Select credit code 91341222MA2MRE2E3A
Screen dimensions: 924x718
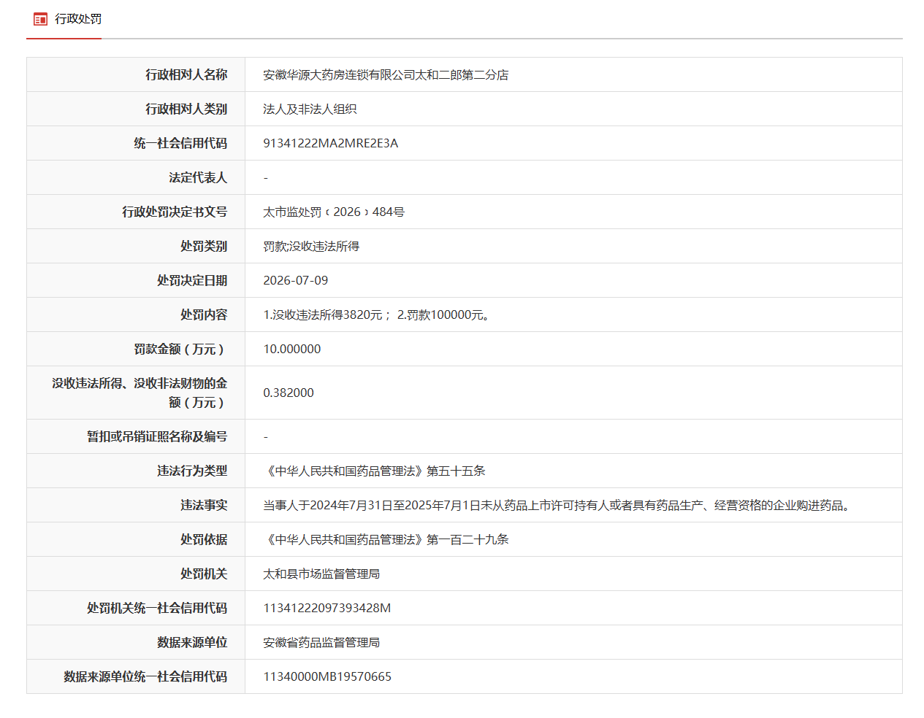click(x=331, y=143)
